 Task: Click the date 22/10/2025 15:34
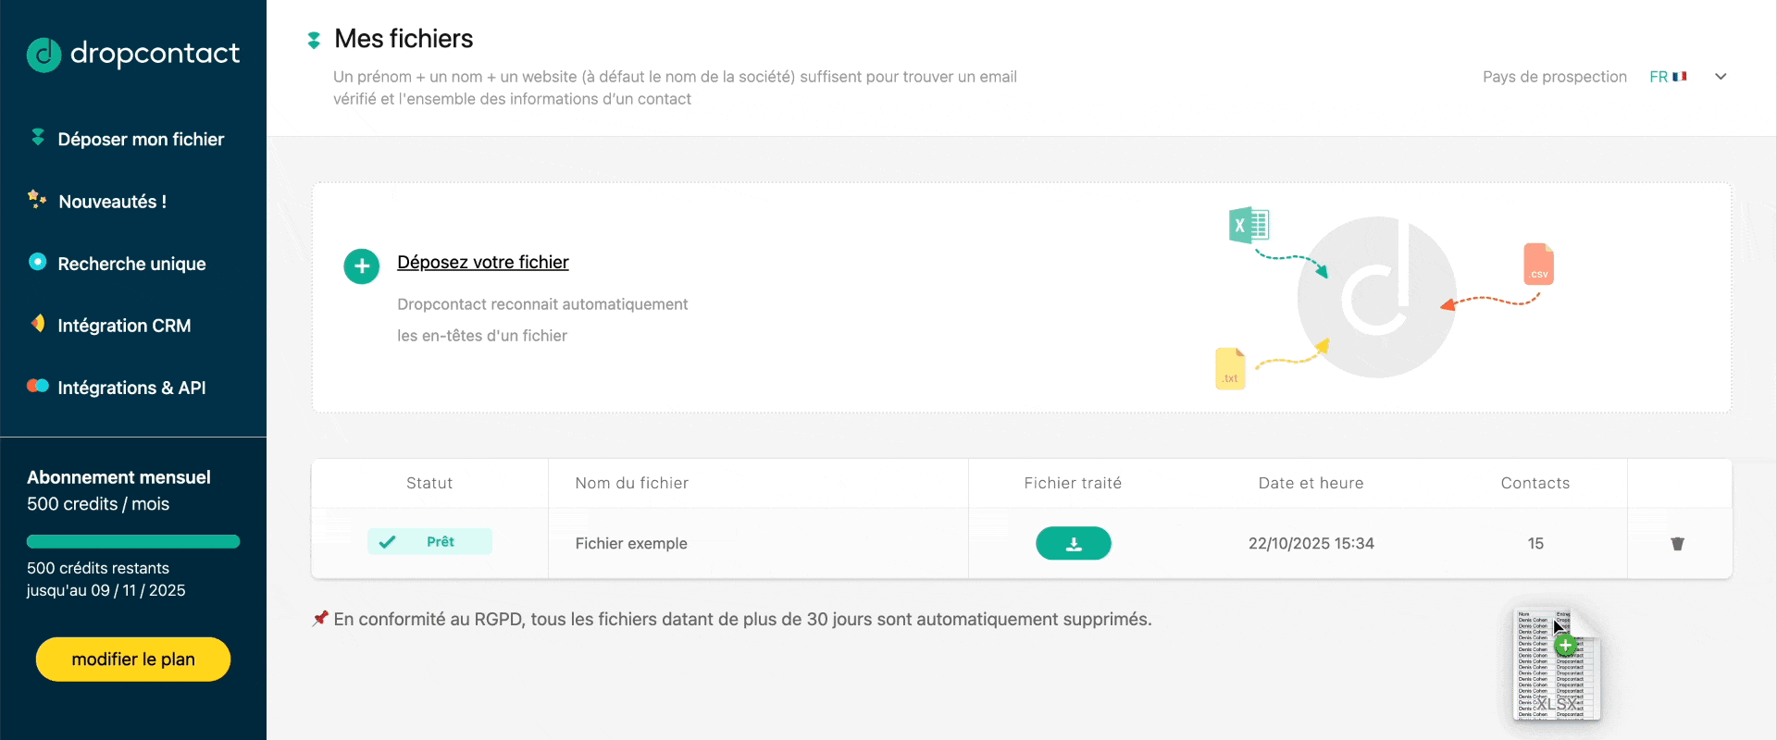(x=1311, y=544)
